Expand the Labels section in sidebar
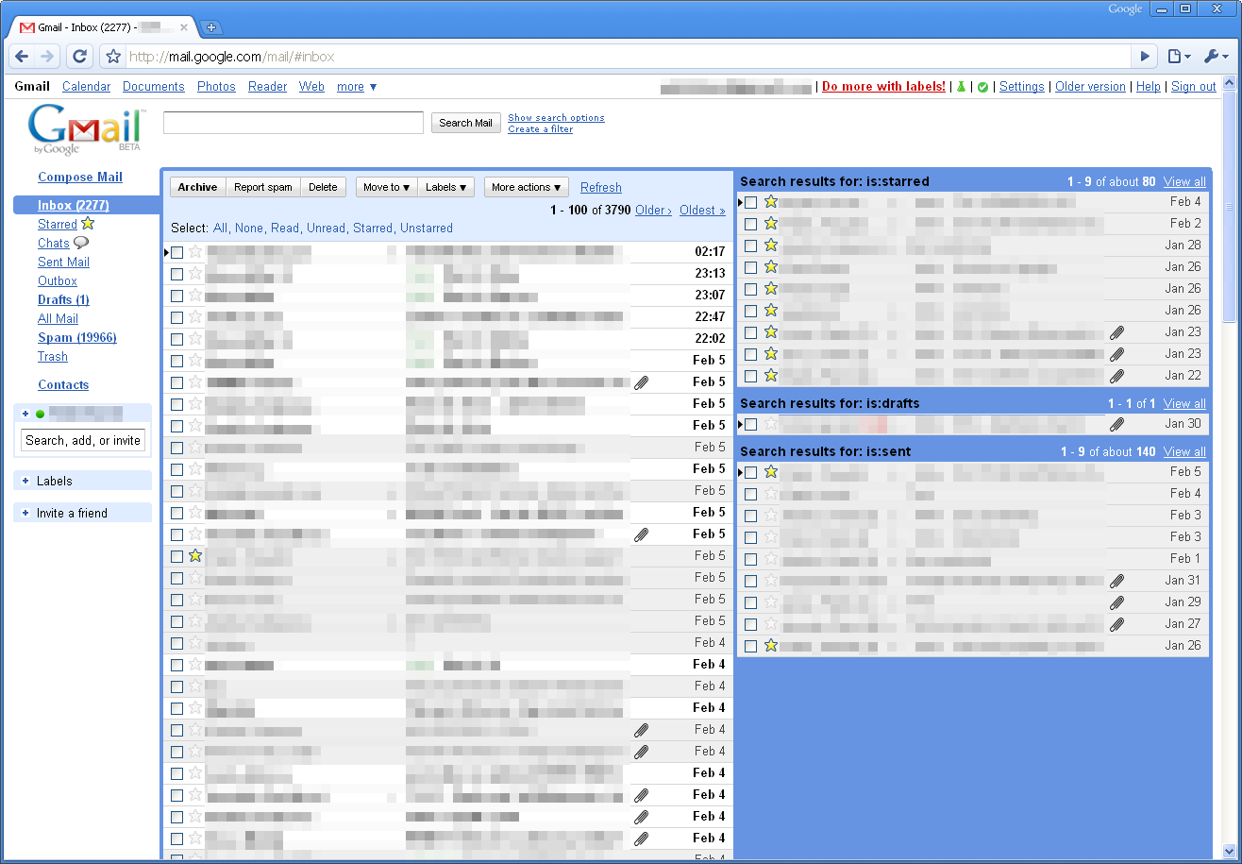The image size is (1242, 864). (x=54, y=481)
